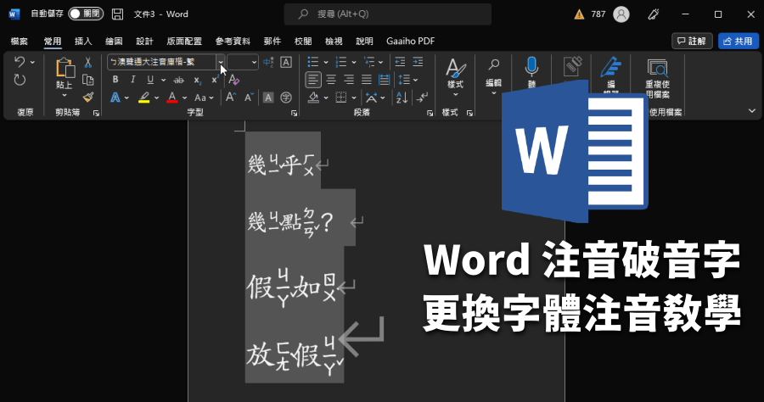Expand the Paste options arrow
This screenshot has width=764, height=402.
(65, 95)
